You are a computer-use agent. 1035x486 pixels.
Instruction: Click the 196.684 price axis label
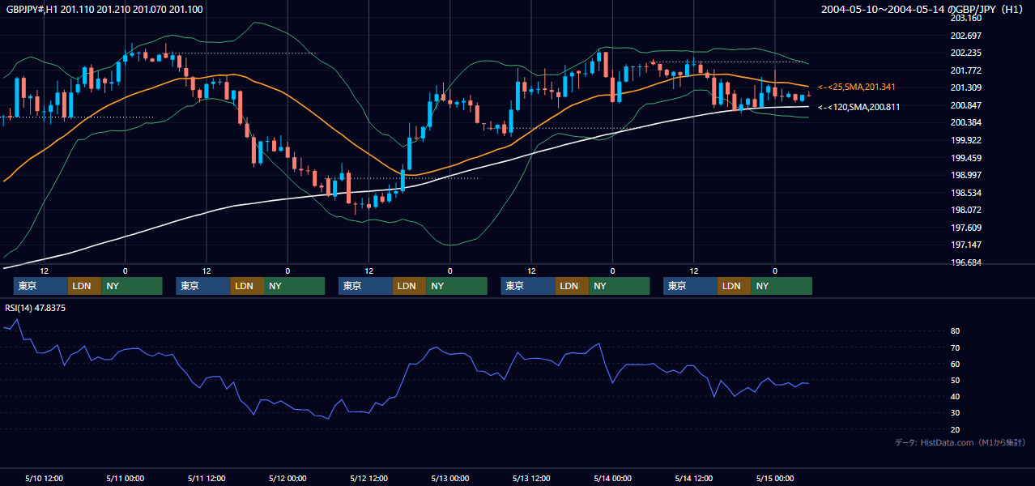coord(965,262)
